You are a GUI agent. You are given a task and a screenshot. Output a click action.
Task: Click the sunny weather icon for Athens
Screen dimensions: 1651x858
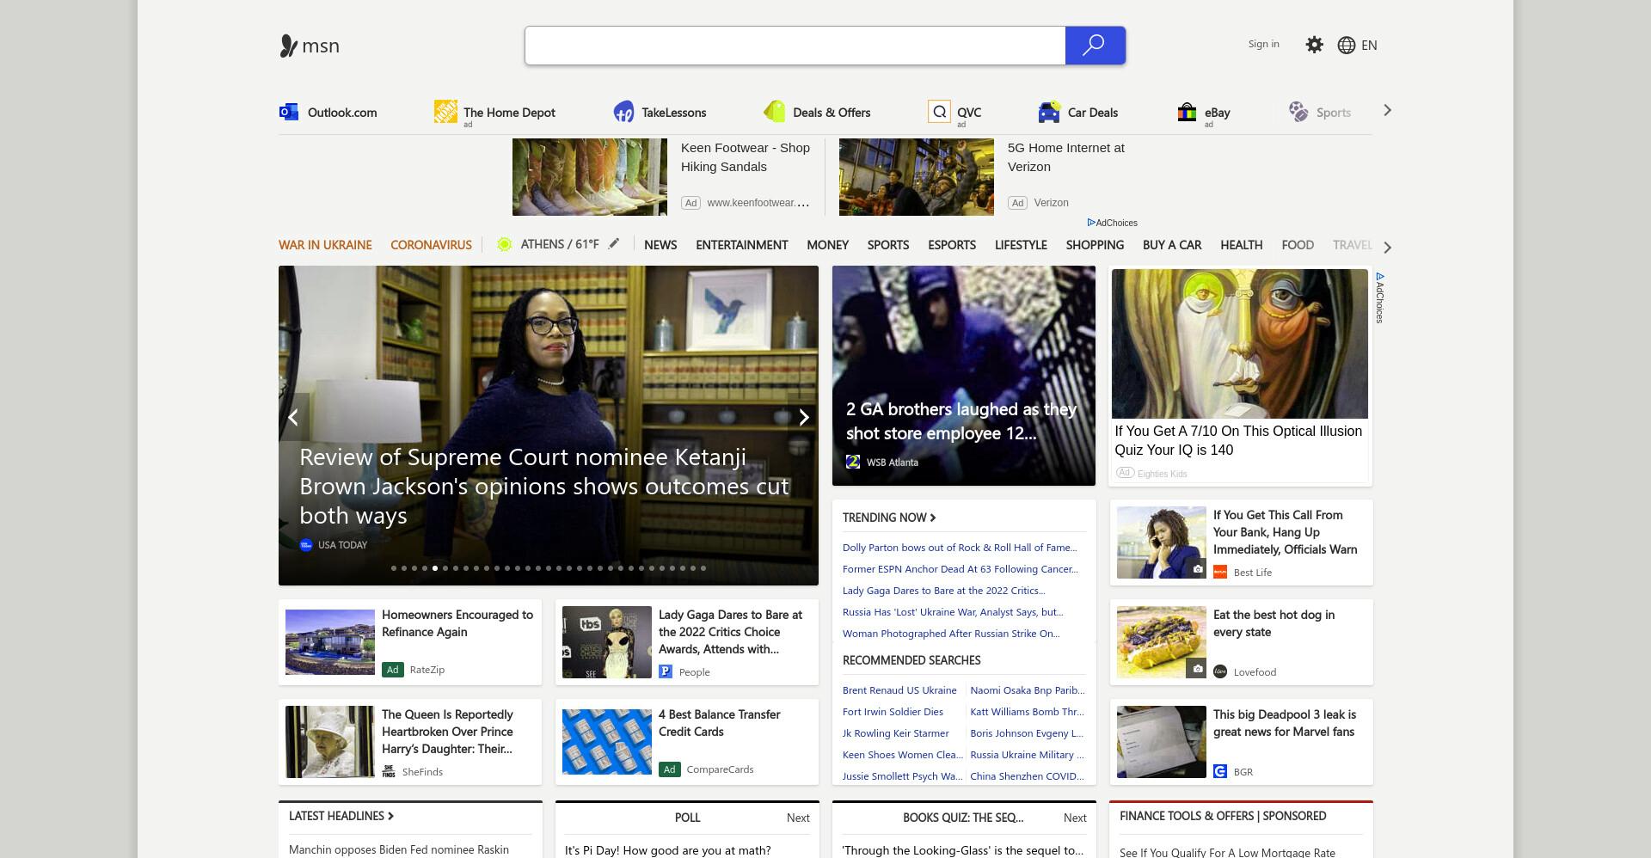(505, 244)
